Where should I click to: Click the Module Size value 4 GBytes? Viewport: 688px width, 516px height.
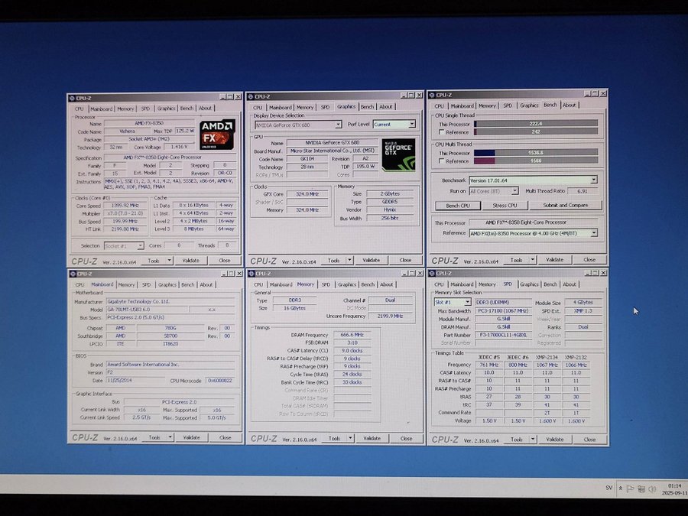coord(583,302)
